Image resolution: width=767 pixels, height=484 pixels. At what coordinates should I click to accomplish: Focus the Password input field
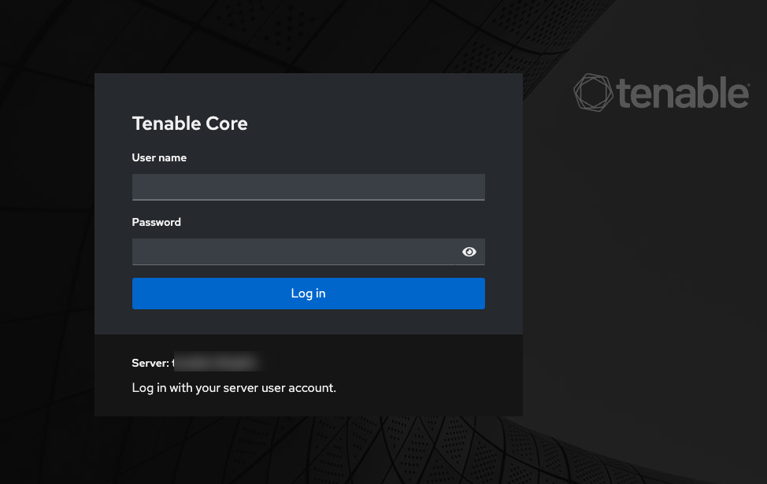coord(293,252)
